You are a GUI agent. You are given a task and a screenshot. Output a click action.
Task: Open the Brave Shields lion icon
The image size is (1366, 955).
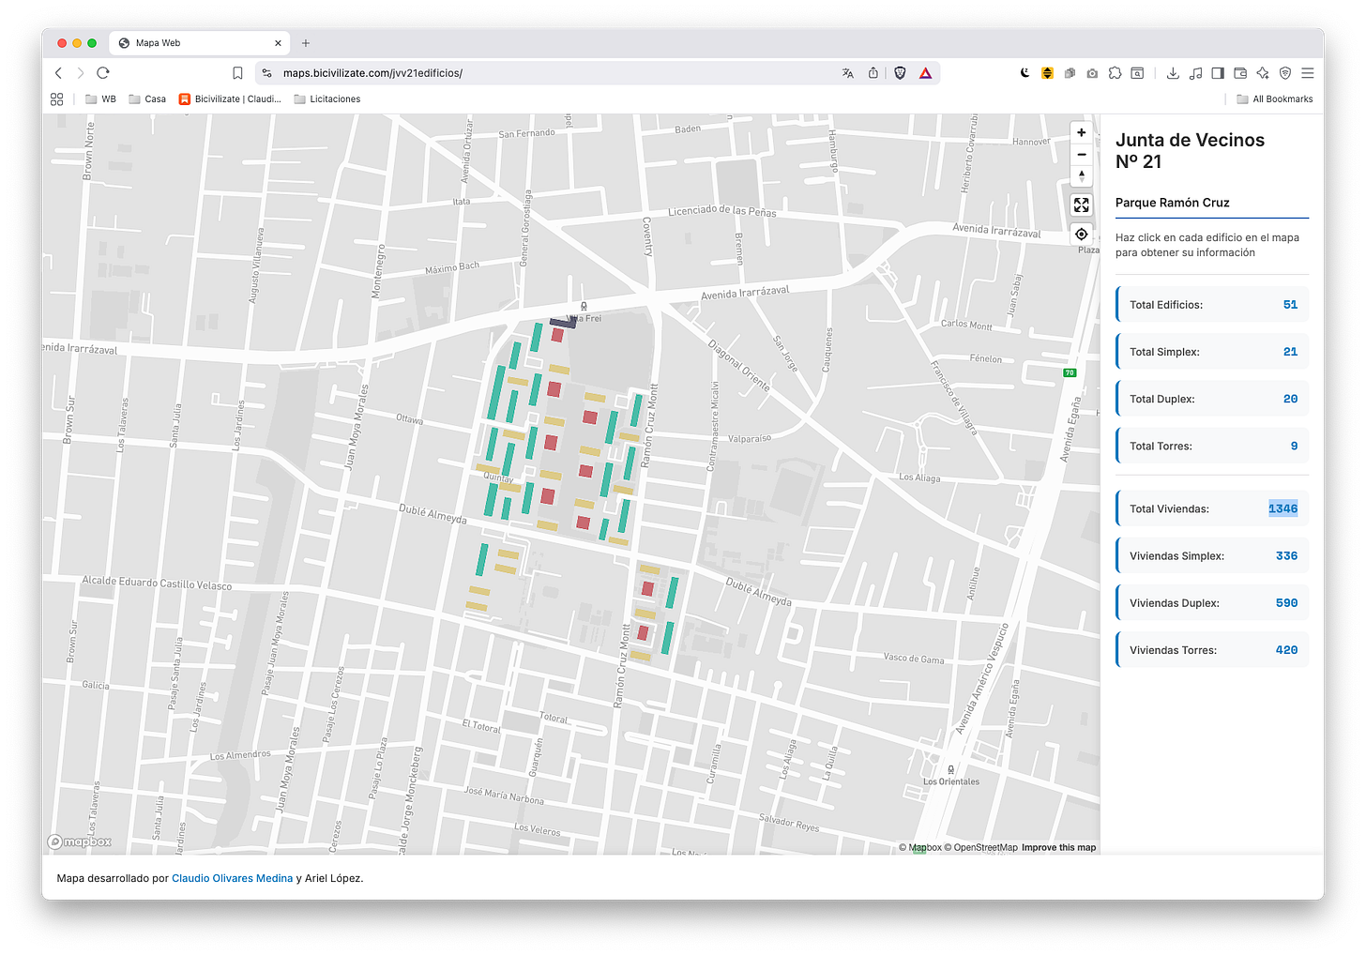click(x=900, y=73)
